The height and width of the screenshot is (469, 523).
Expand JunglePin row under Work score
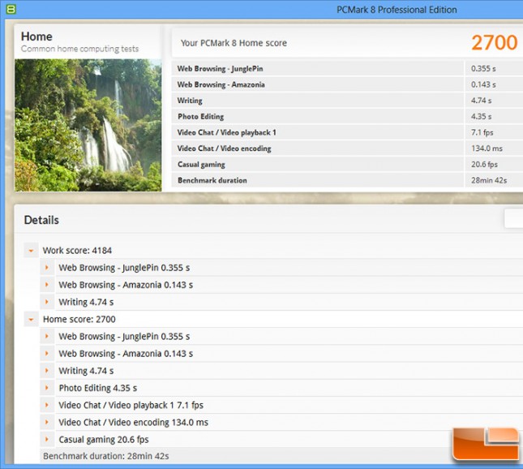click(47, 268)
